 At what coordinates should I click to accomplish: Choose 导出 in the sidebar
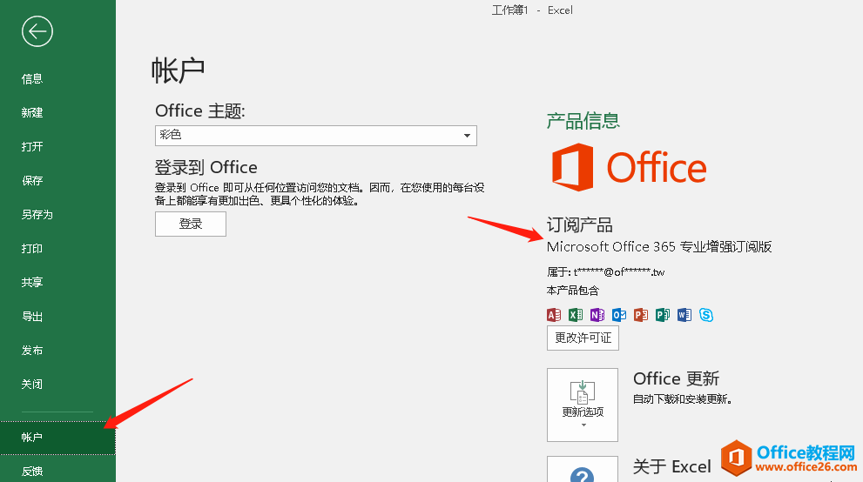tap(32, 317)
